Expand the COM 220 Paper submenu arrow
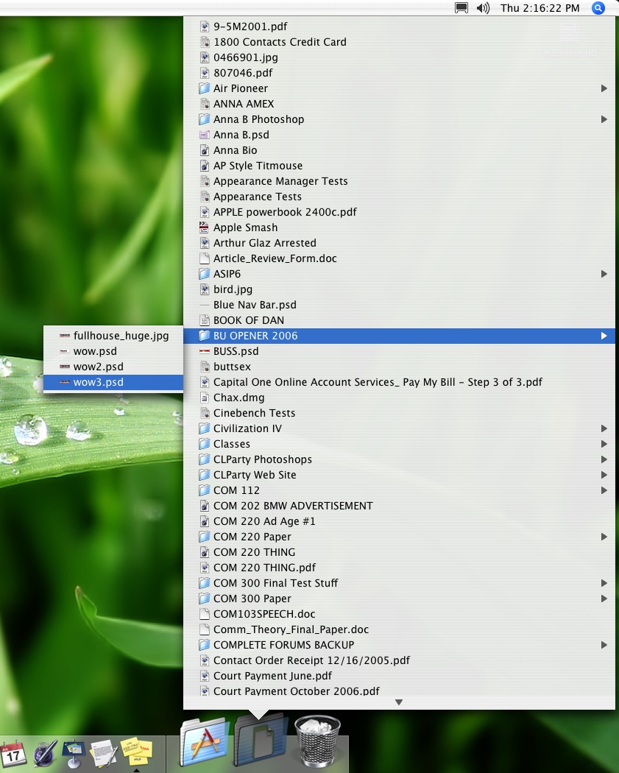Screen dimensions: 619x773 pos(604,537)
